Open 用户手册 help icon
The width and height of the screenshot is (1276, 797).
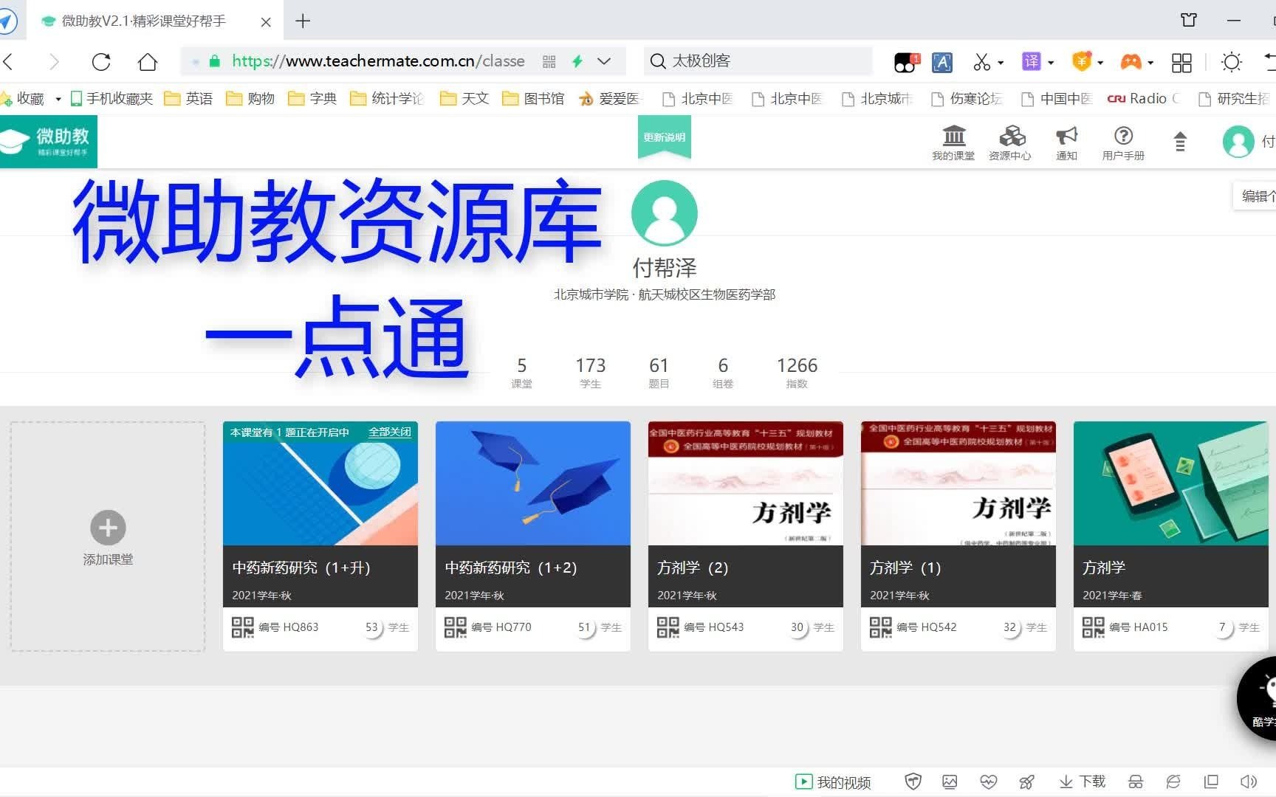[x=1123, y=142]
